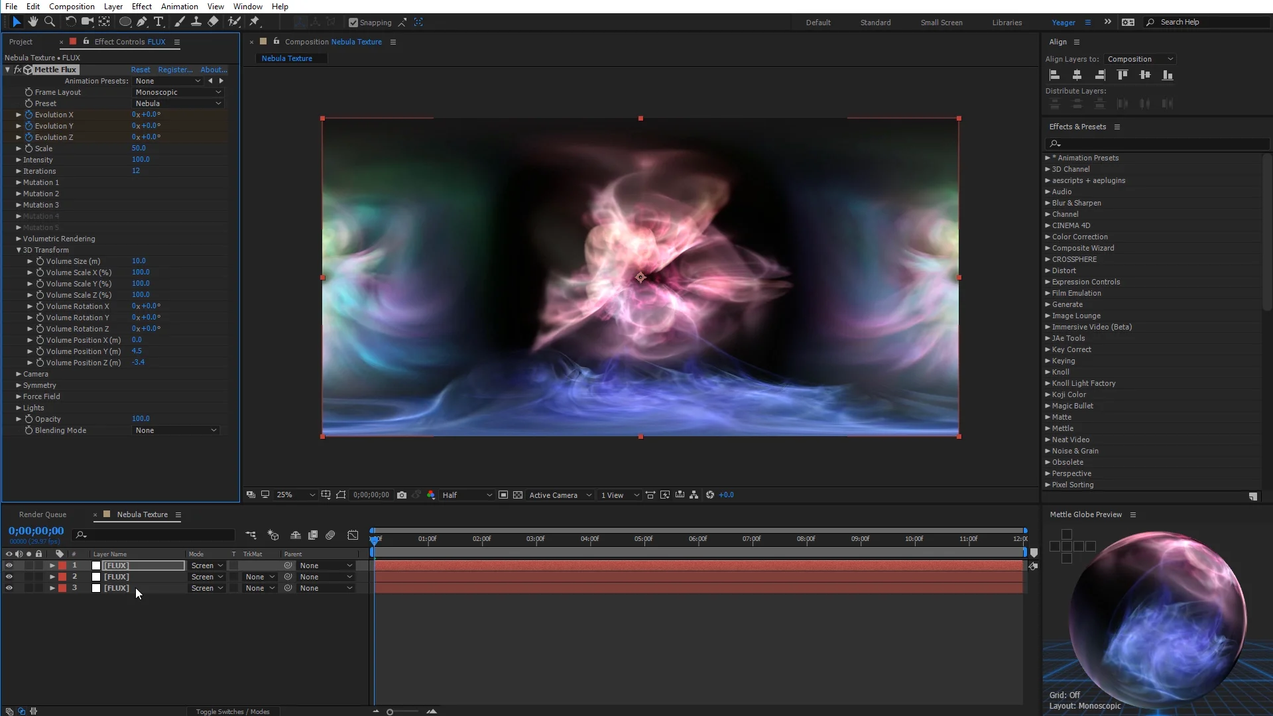Screen dimensions: 1273x716
Task: Hide layer 1 FLUX with eye icon
Action: (x=9, y=566)
